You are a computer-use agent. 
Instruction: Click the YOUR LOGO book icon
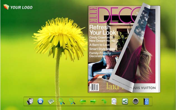pos(6,7)
